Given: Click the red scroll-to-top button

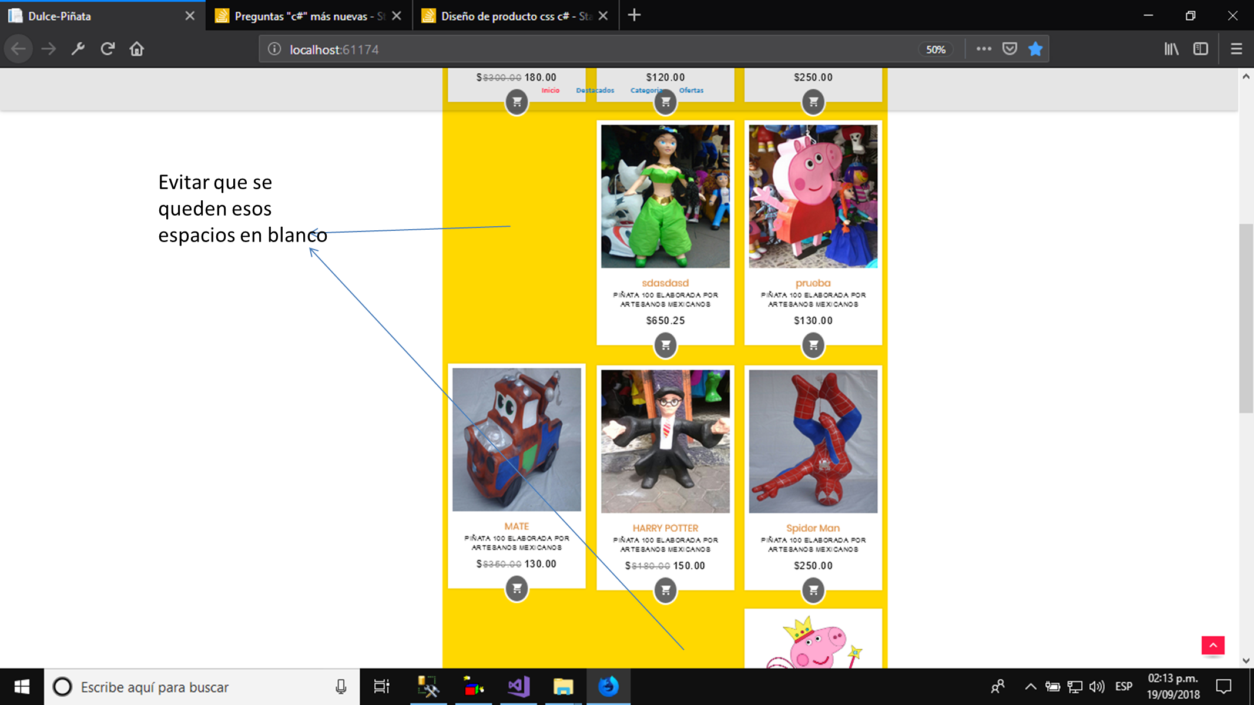Looking at the screenshot, I should (x=1213, y=645).
